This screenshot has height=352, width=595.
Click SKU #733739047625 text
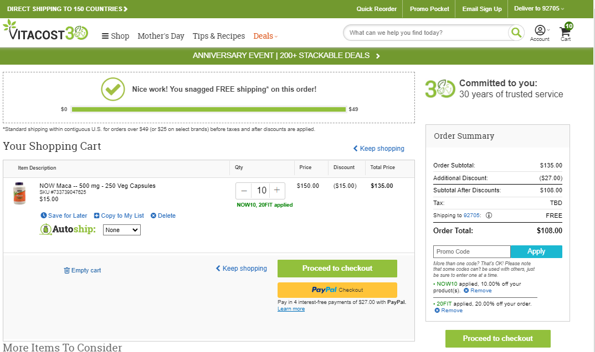pos(63,192)
